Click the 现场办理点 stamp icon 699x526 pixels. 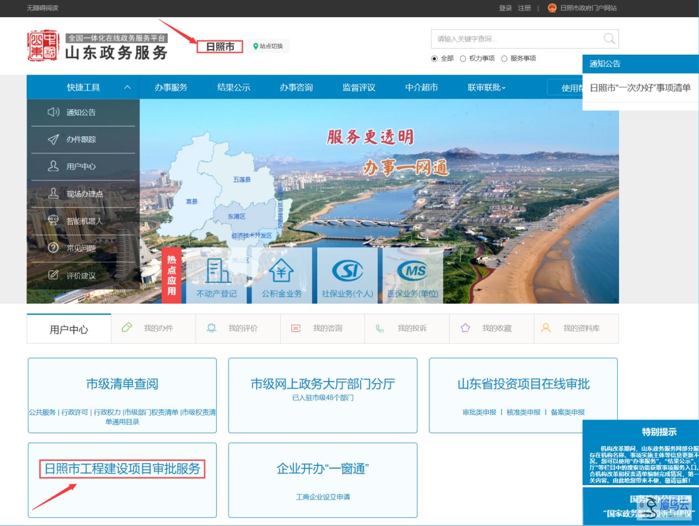tap(53, 193)
